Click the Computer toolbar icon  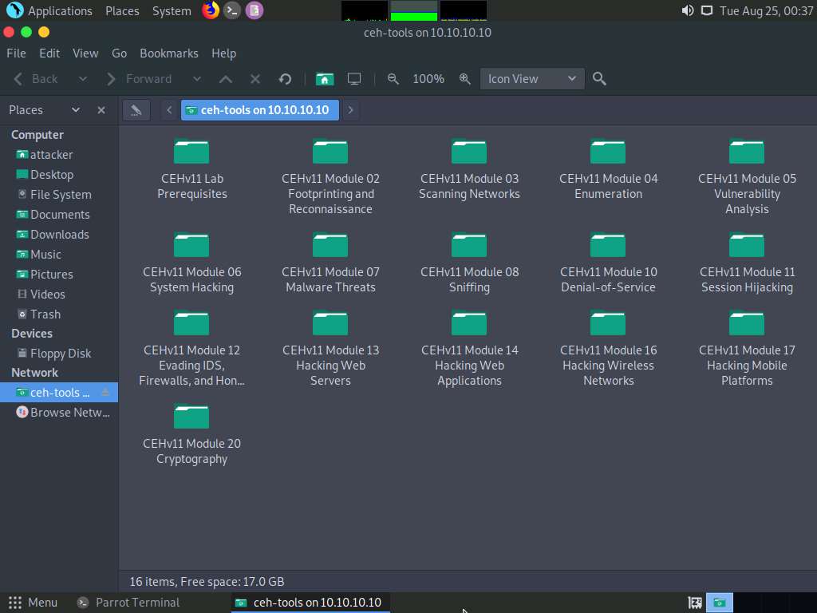pyautogui.click(x=354, y=79)
